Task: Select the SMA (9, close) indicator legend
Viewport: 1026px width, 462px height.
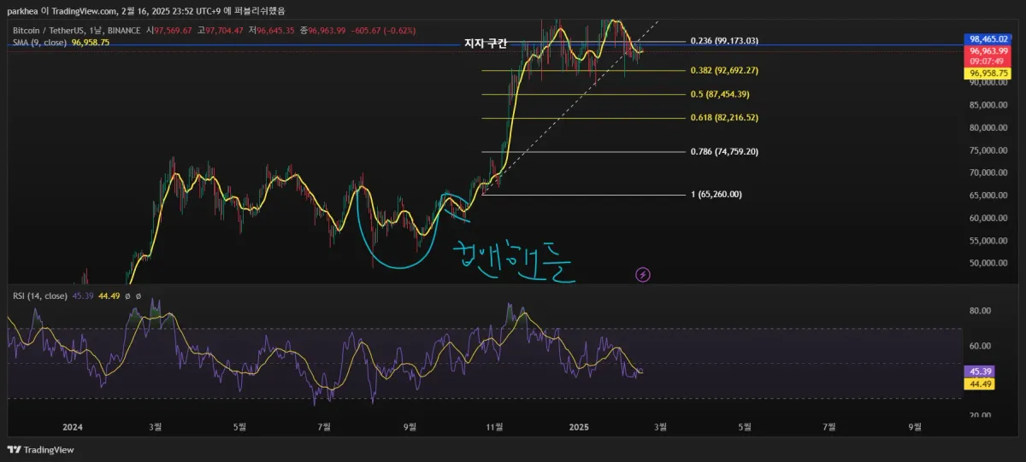Action: (x=39, y=42)
